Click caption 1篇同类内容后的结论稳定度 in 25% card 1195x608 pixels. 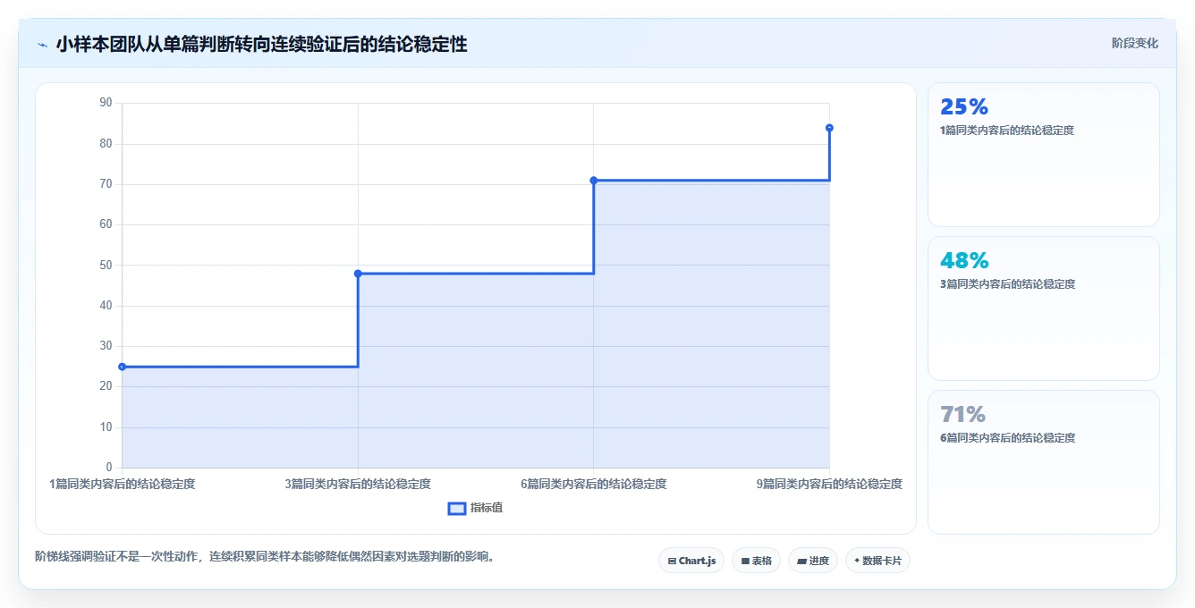click(x=1007, y=131)
